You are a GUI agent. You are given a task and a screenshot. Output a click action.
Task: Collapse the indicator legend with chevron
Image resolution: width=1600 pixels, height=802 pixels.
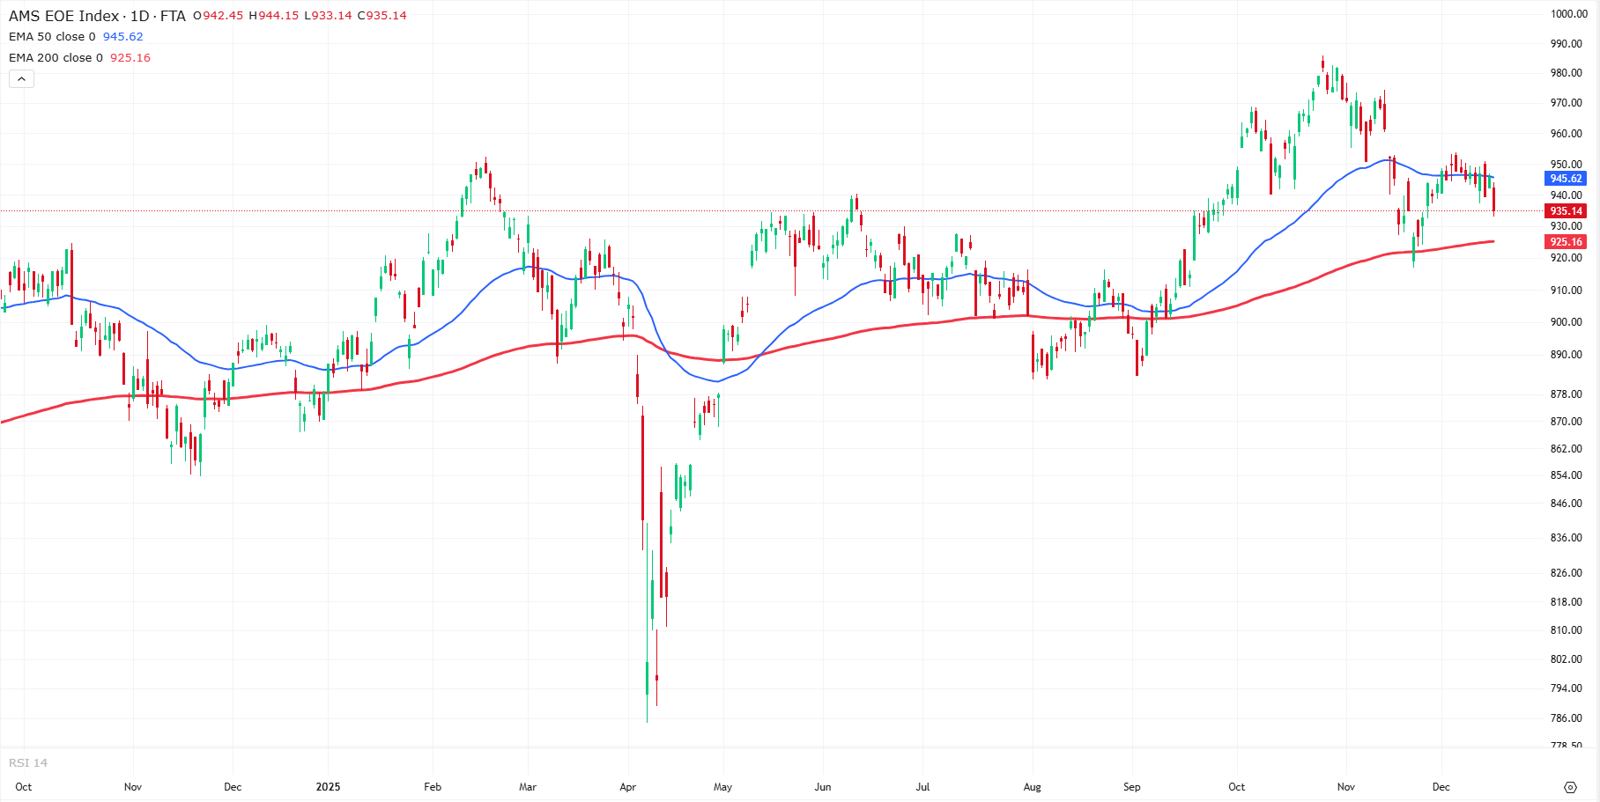click(21, 79)
